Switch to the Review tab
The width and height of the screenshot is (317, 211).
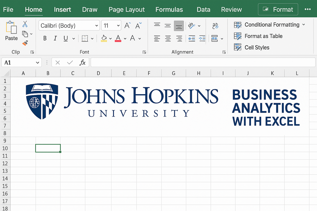tap(231, 9)
